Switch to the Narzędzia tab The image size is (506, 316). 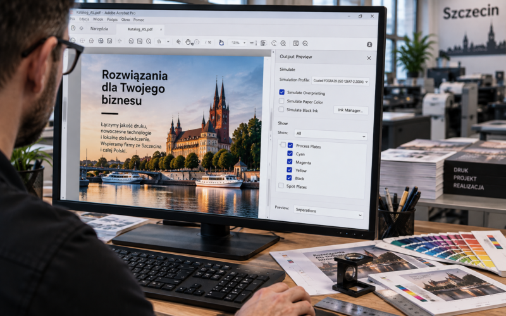point(99,28)
